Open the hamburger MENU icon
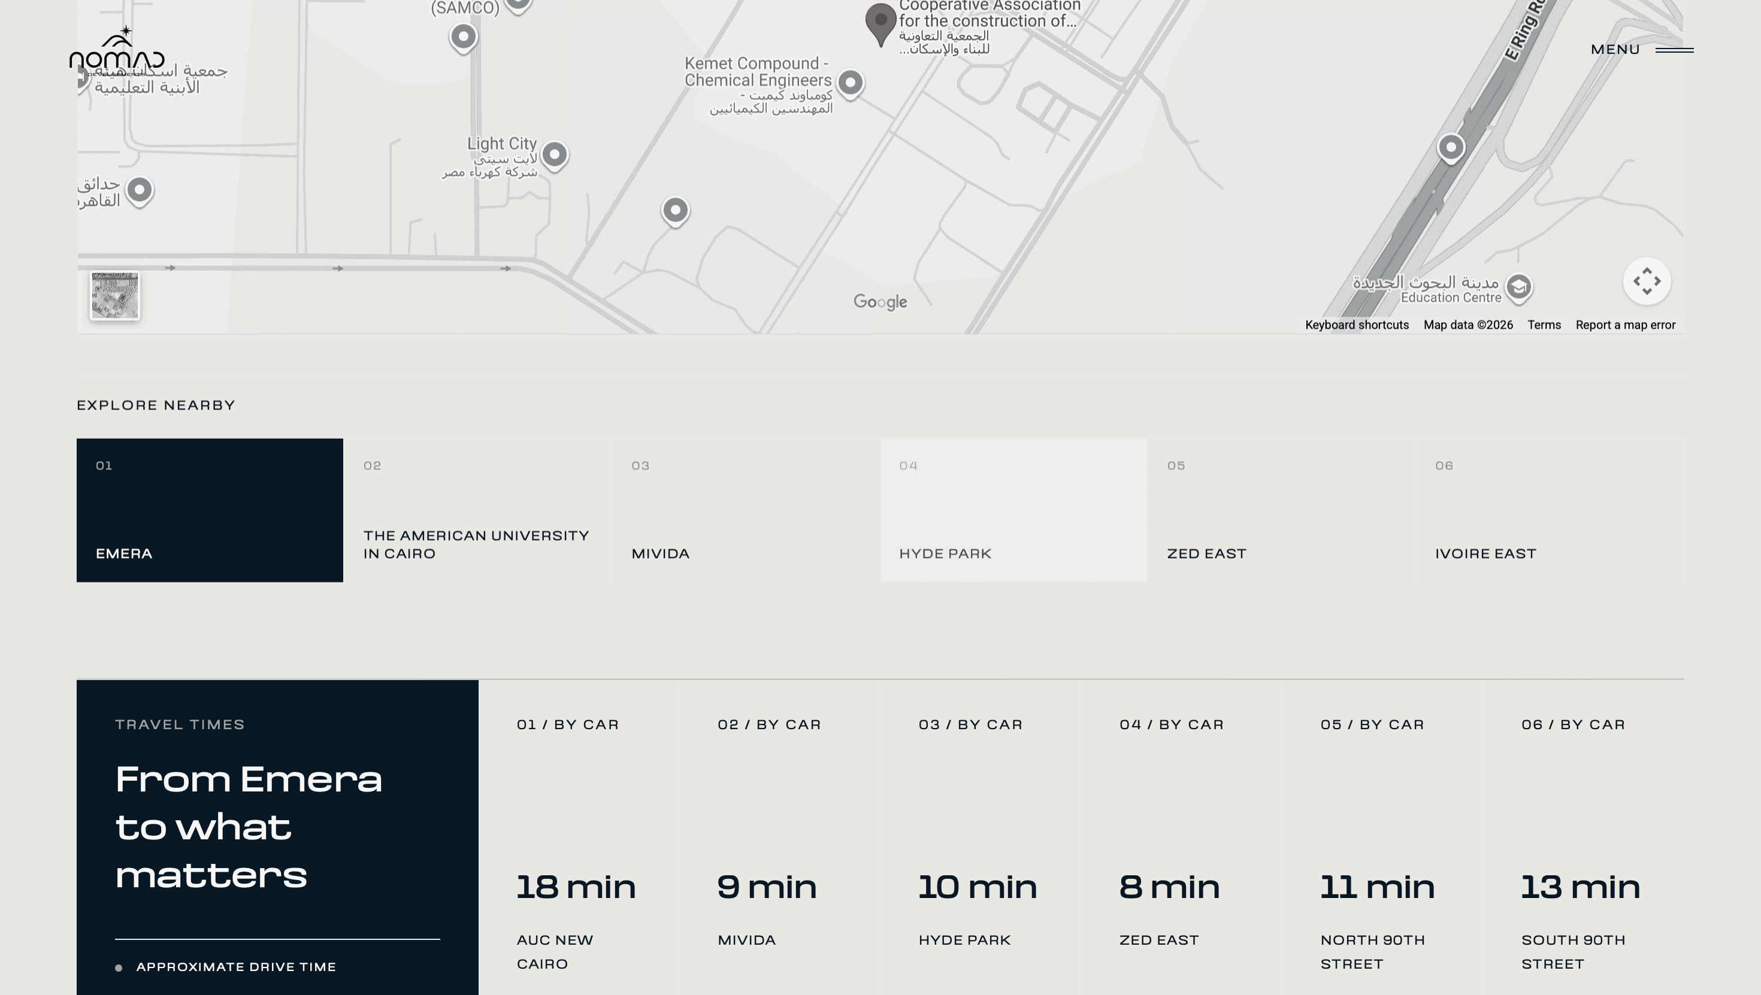1761x995 pixels. pyautogui.click(x=1674, y=50)
